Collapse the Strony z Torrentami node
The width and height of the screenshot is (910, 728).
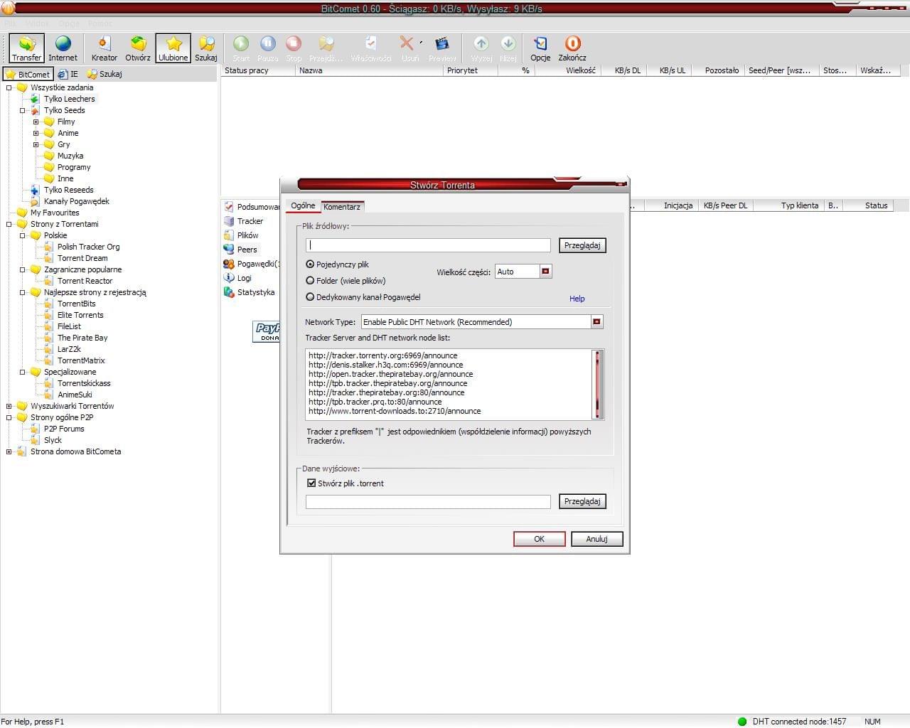9,224
